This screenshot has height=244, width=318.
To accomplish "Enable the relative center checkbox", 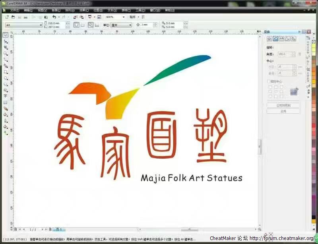I will pyautogui.click(x=269, y=81).
